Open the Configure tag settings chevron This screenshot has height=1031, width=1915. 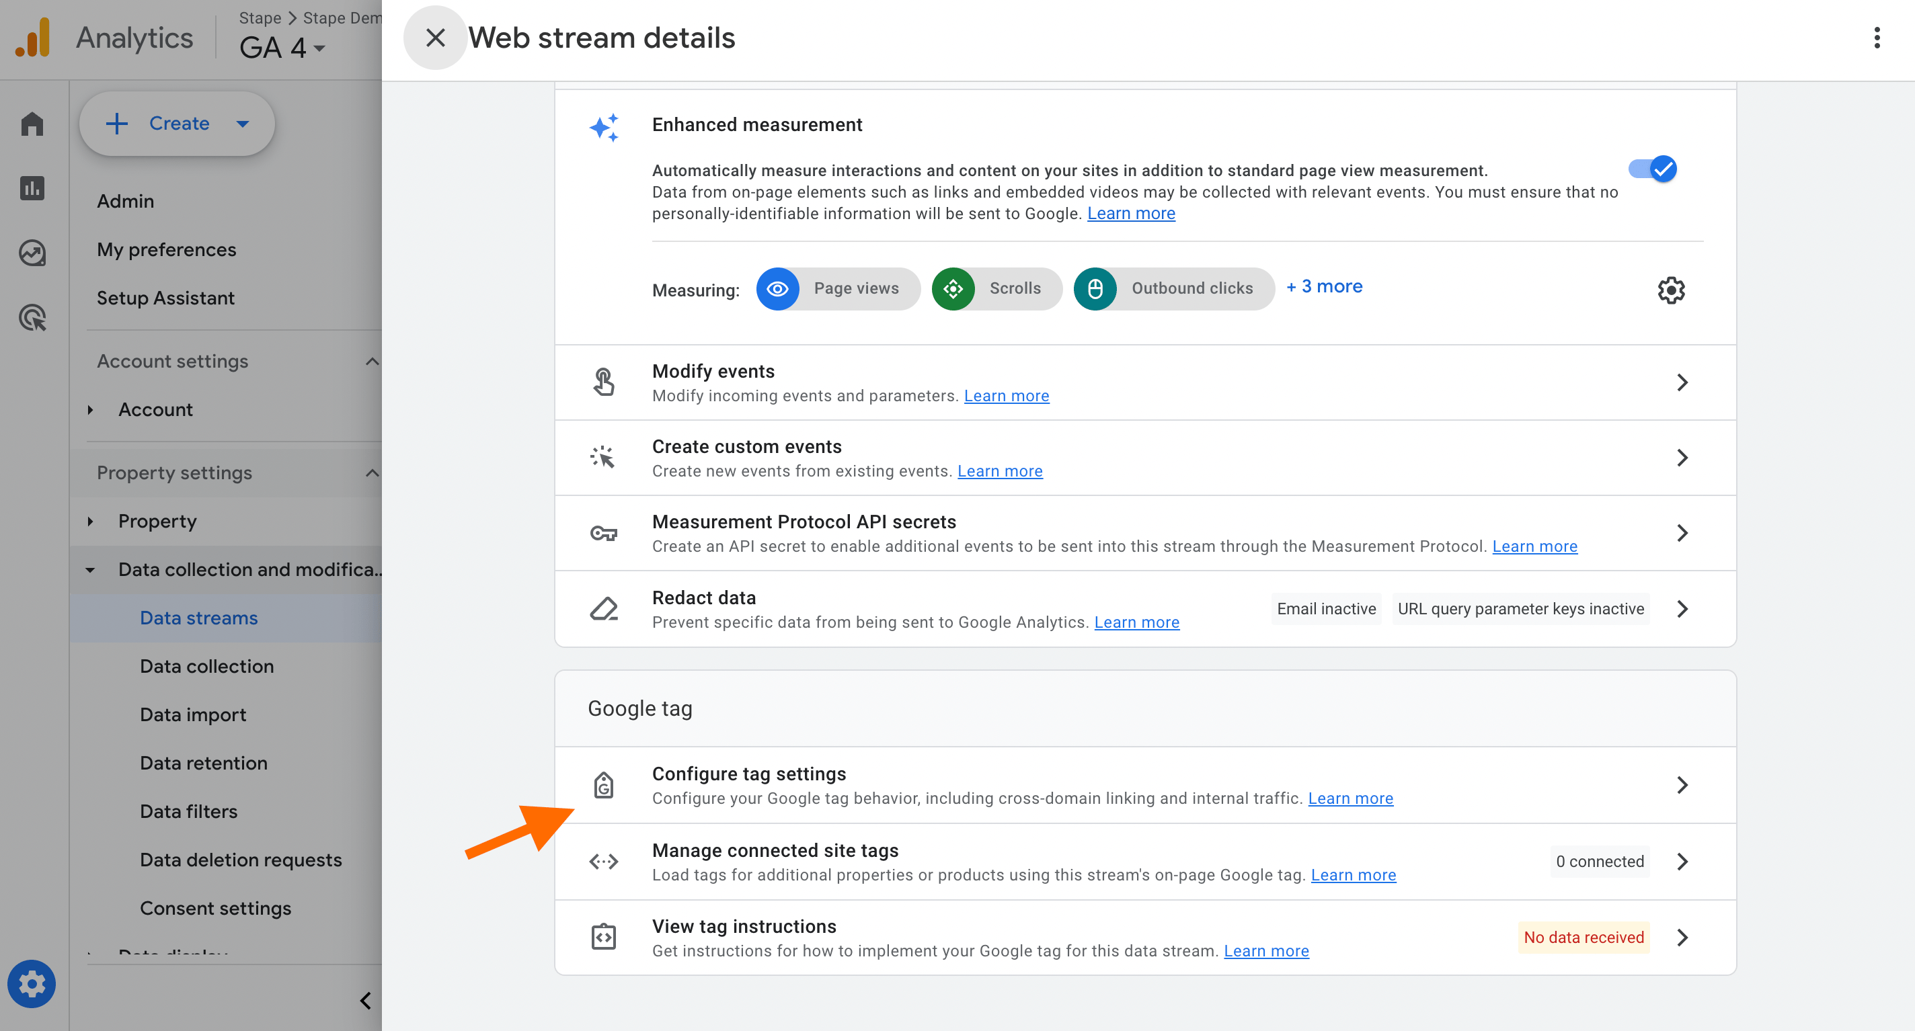(1682, 785)
